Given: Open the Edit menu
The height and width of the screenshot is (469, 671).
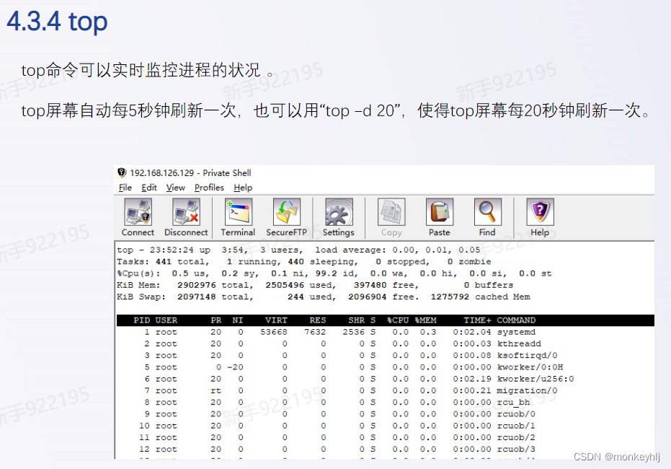Looking at the screenshot, I should point(148,187).
